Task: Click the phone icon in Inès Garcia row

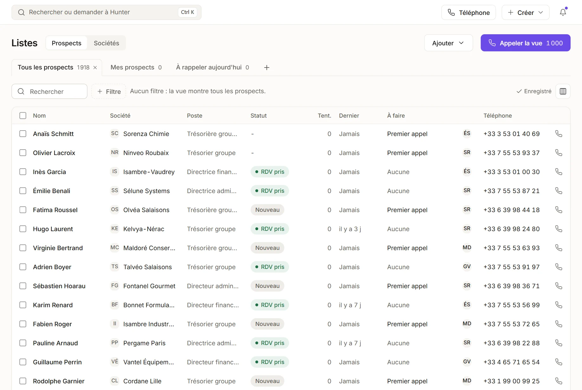Action: tap(559, 172)
